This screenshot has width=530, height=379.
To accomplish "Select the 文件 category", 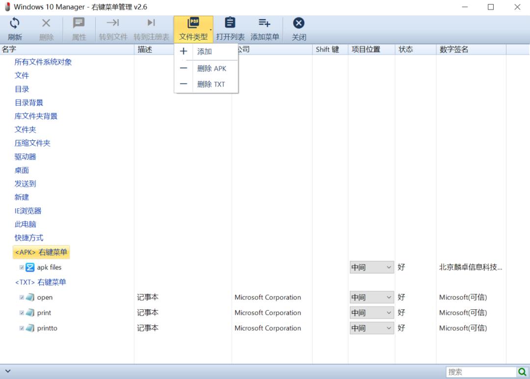I will coord(22,76).
